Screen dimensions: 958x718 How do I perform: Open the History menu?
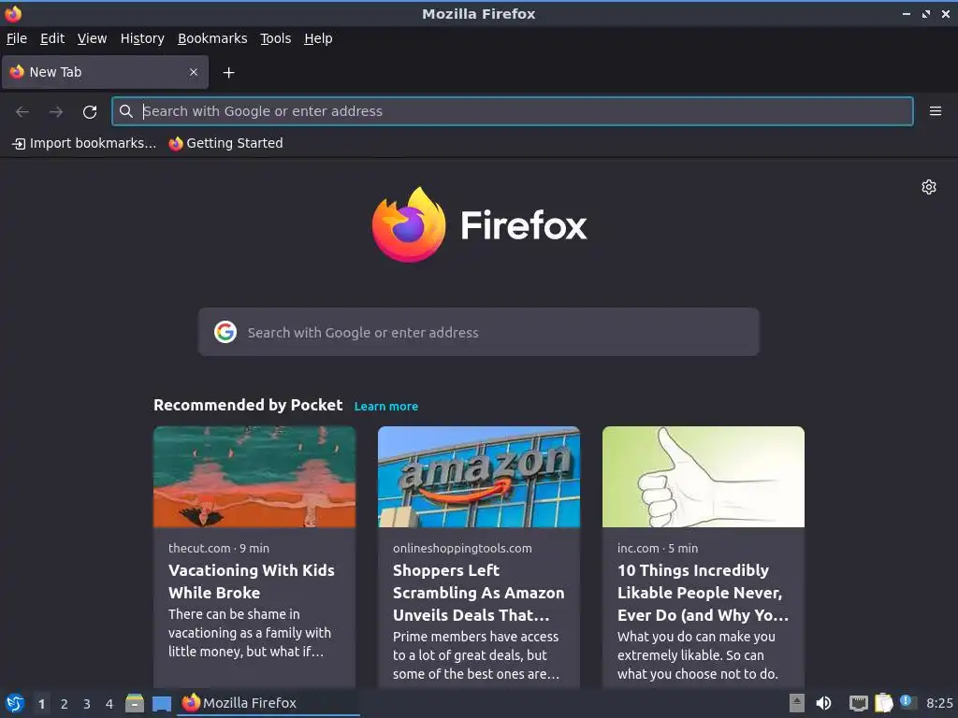[142, 38]
